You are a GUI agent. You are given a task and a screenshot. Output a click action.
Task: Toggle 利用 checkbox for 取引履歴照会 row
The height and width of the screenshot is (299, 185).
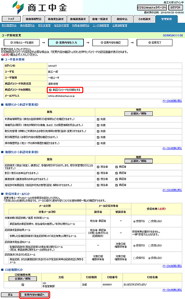(x=98, y=137)
